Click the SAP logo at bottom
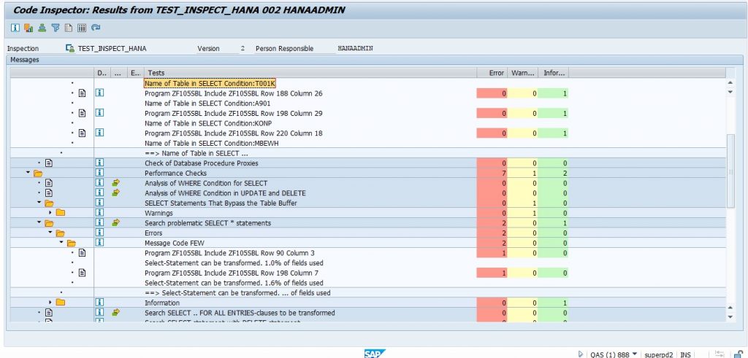748x358 pixels. click(x=374, y=354)
